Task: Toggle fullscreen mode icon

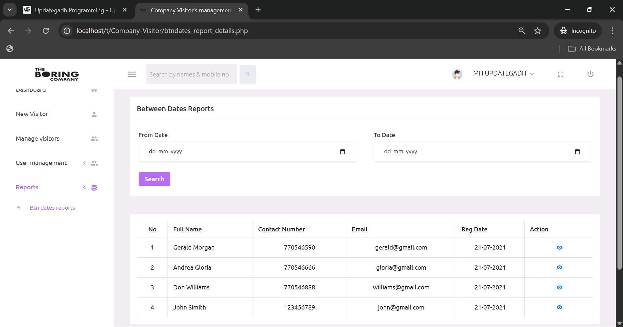Action: tap(561, 74)
